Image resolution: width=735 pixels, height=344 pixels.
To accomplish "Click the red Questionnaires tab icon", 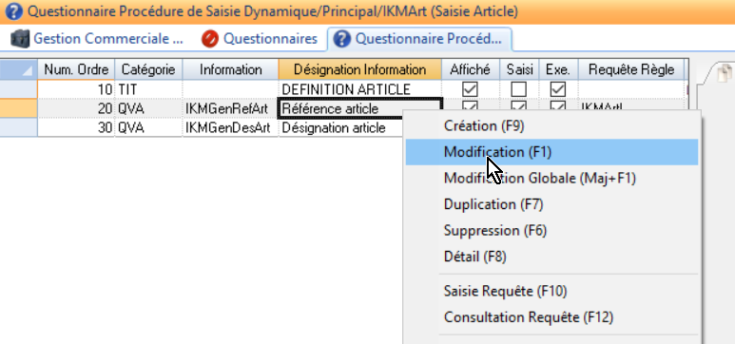I will (x=210, y=39).
